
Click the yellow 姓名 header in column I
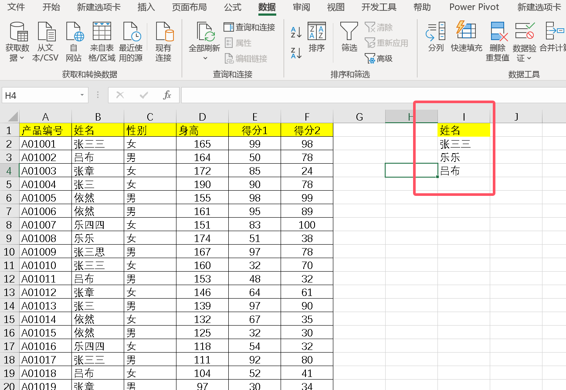click(464, 130)
